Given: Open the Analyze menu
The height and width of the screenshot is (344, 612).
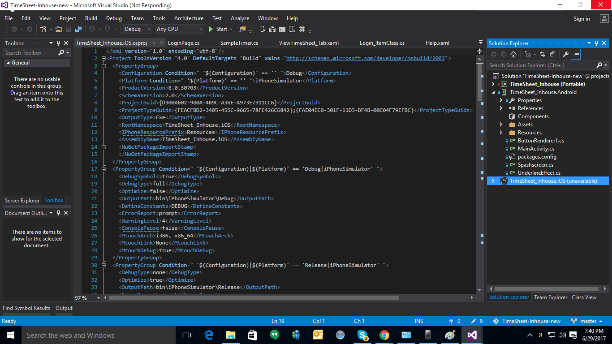Looking at the screenshot, I should [240, 18].
